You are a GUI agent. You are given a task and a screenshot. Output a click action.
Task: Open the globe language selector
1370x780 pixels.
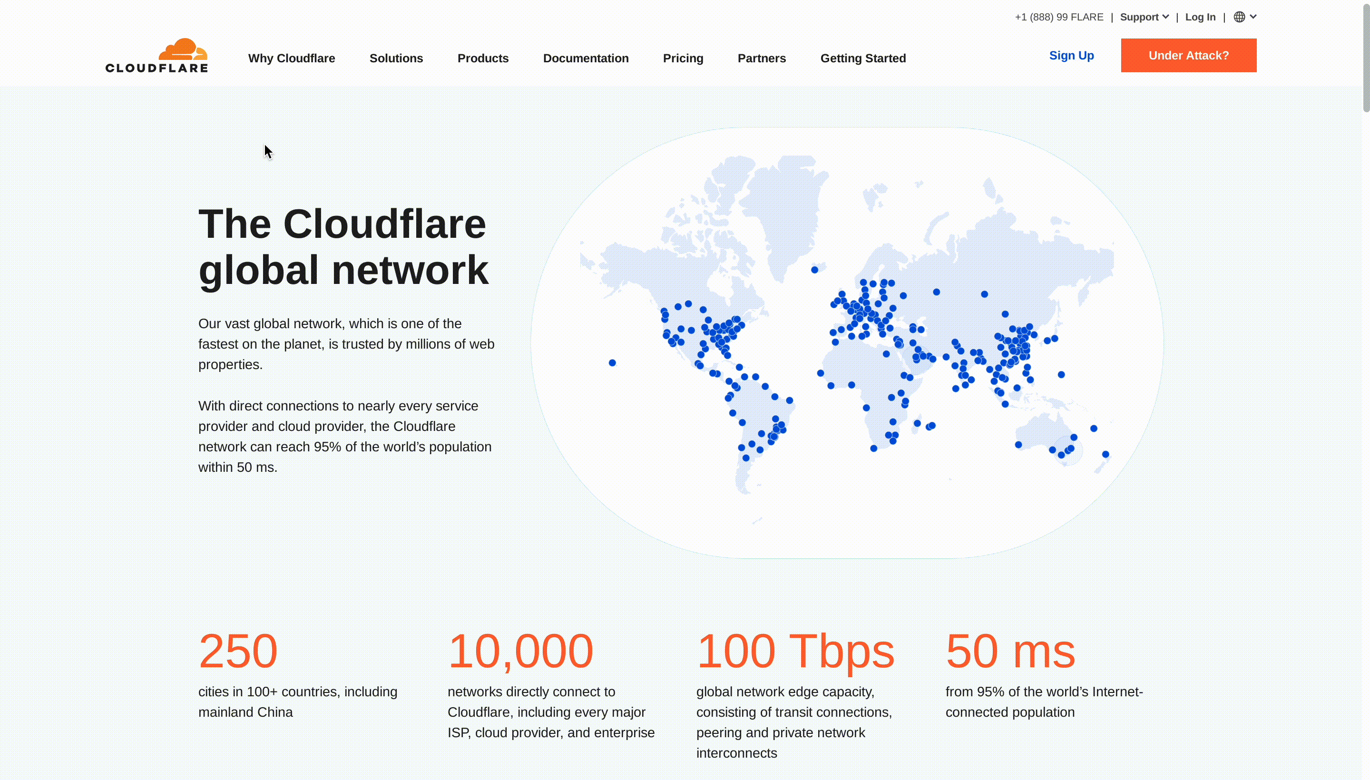coord(1239,17)
